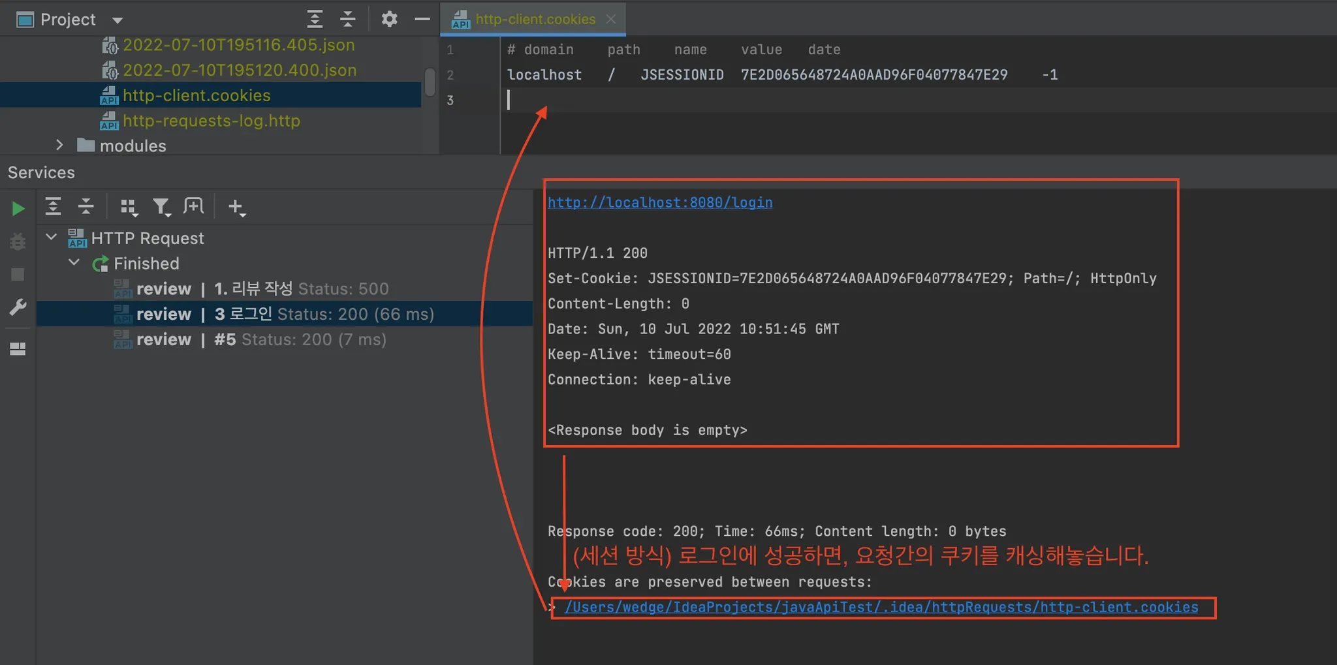Open the Filter icon in Services toolbar

161,208
